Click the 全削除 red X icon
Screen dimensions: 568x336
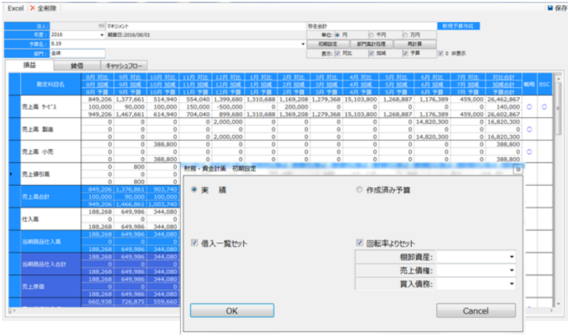[x=32, y=7]
